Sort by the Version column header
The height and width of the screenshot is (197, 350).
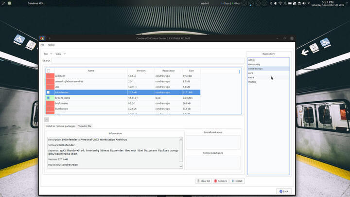pyautogui.click(x=141, y=71)
